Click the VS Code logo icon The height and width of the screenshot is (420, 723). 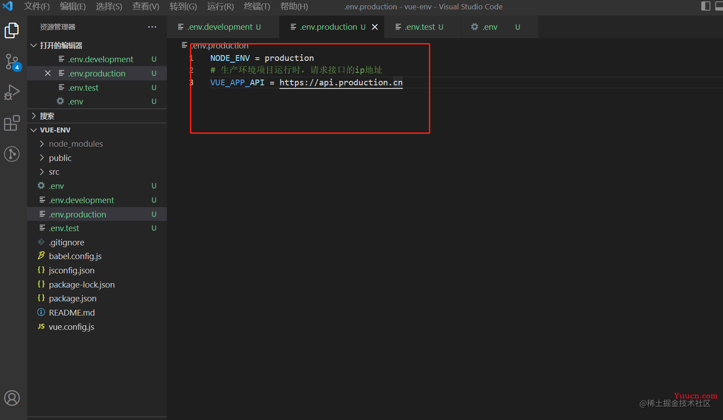(x=8, y=6)
